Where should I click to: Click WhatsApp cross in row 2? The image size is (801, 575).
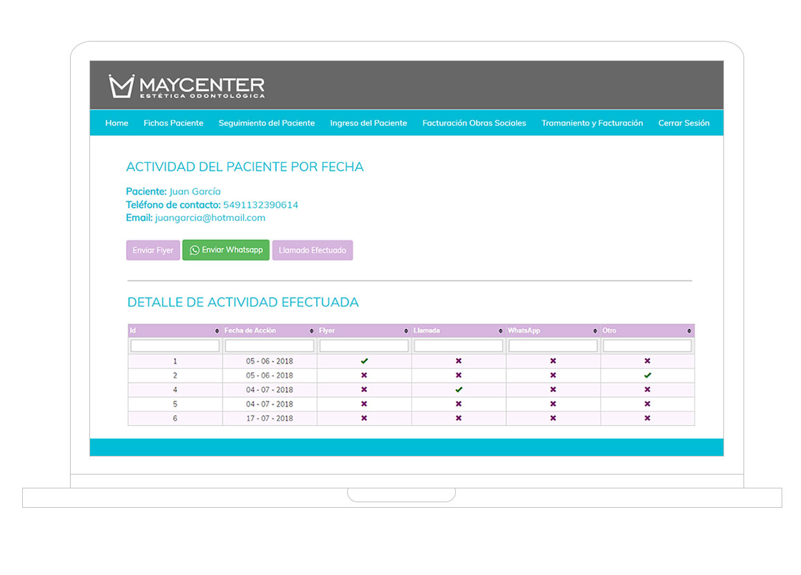coord(553,375)
